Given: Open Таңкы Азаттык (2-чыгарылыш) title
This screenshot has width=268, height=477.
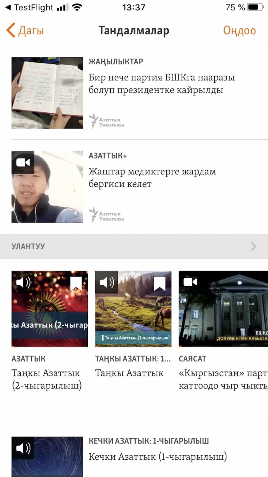Looking at the screenshot, I should pos(47,379).
